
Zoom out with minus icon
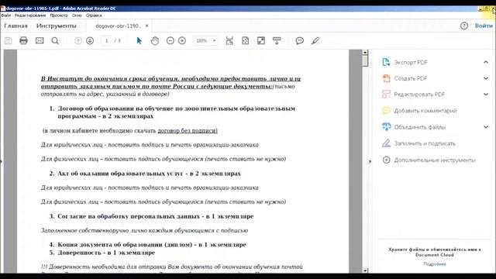pyautogui.click(x=170, y=40)
